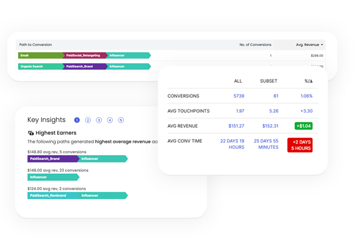Click Influencer segment under $124.00 avg rev

tap(103, 195)
